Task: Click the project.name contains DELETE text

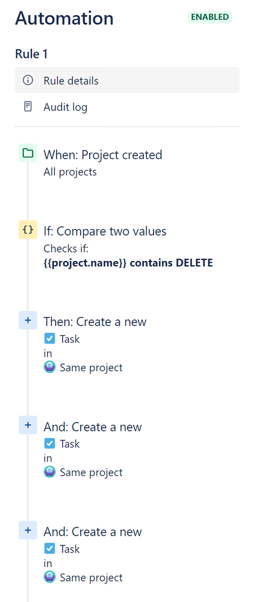Action: 128,263
